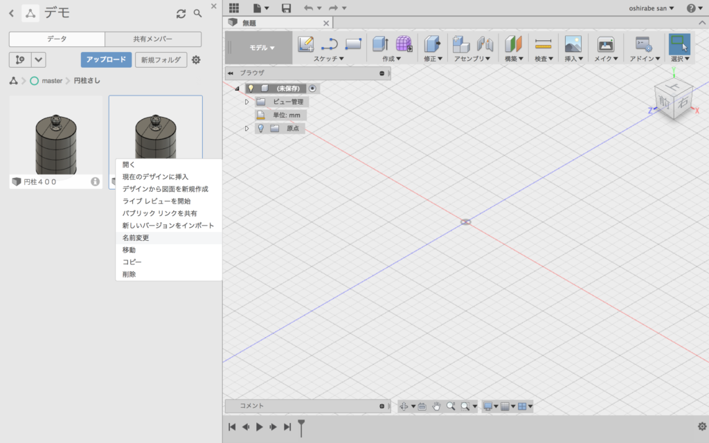Image resolution: width=709 pixels, height=443 pixels.
Task: Select the Extrude tool
Action: coord(380,44)
